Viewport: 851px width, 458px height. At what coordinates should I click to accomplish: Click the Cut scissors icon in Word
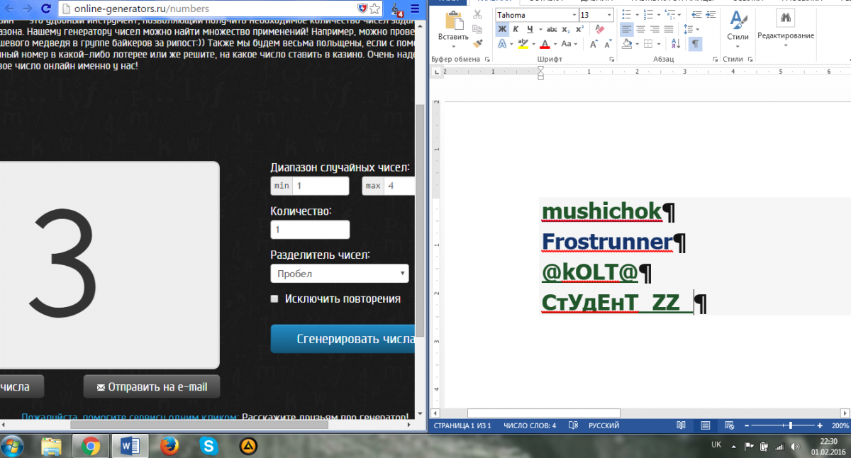coord(477,14)
